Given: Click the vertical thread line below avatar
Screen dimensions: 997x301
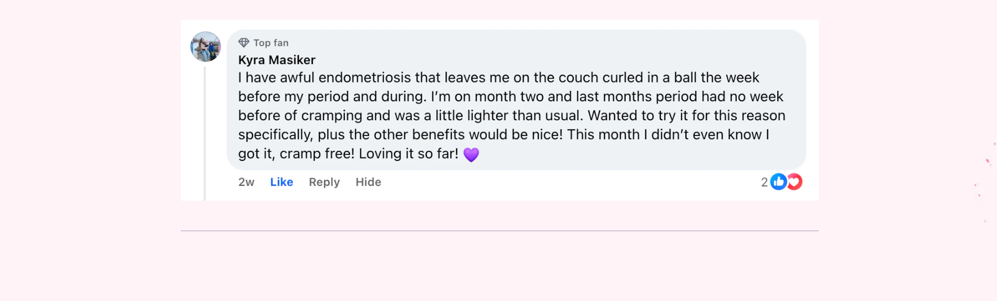Looking at the screenshot, I should [x=205, y=133].
